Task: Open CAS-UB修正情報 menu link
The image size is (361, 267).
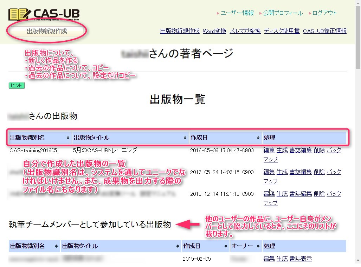Action: [x=325, y=31]
